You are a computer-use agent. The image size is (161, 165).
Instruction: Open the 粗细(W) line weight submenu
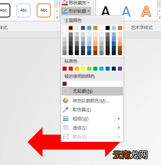pyautogui.click(x=92, y=119)
